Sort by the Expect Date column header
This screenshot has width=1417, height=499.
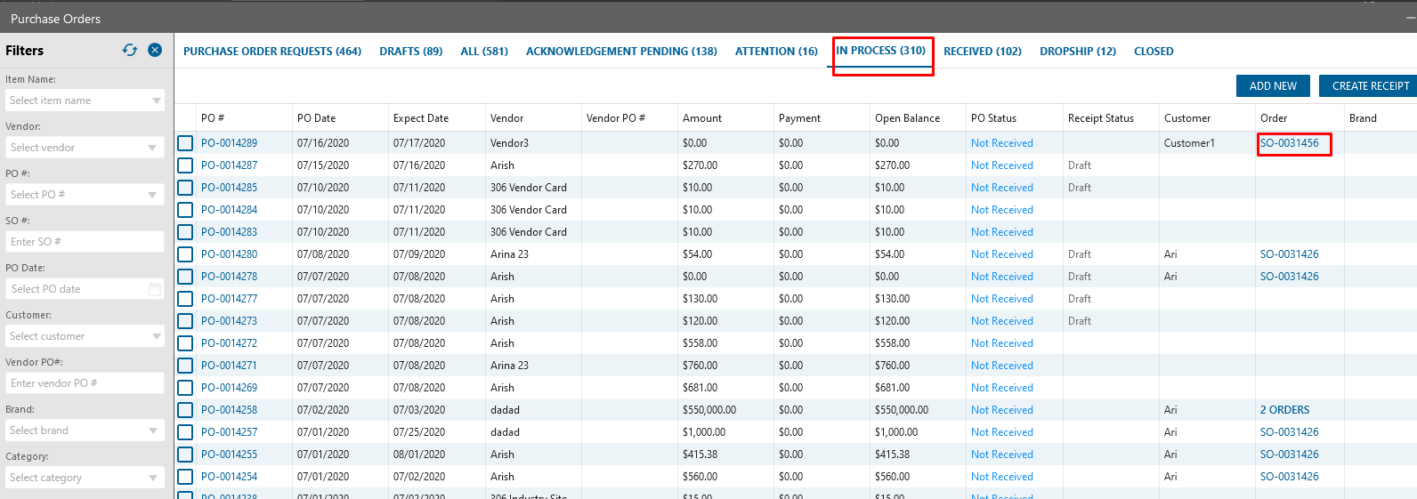421,118
